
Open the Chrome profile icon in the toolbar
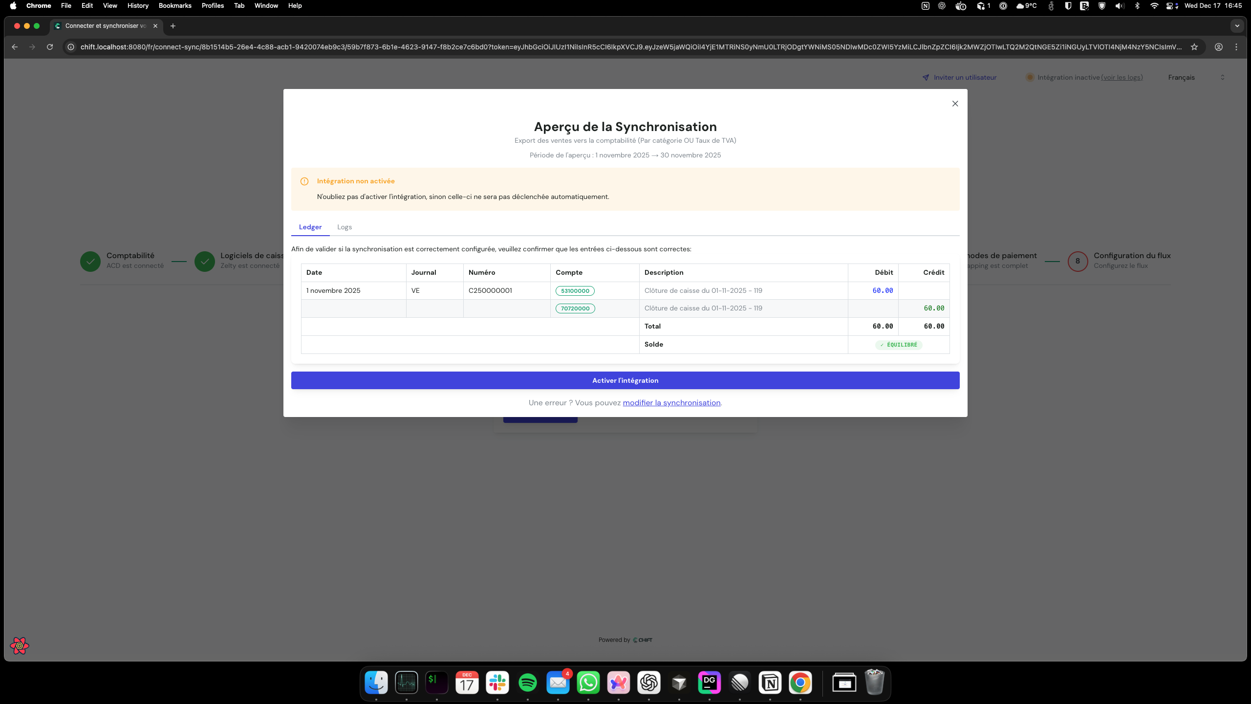1218,46
